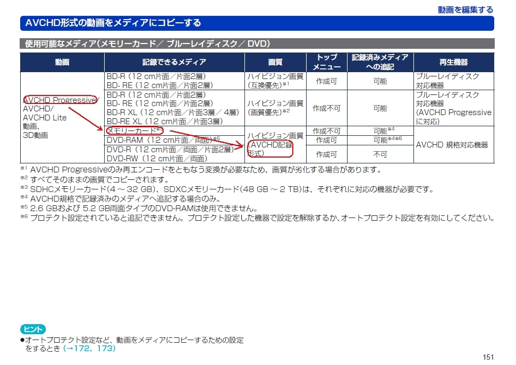
Task: Click the 動画 column header
Action: (x=62, y=62)
